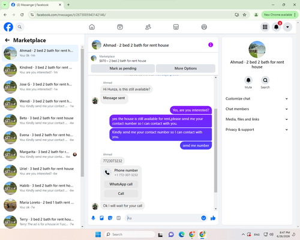The width and height of the screenshot is (300, 240).
Task: Click the Call button under phone number
Action: [121, 194]
